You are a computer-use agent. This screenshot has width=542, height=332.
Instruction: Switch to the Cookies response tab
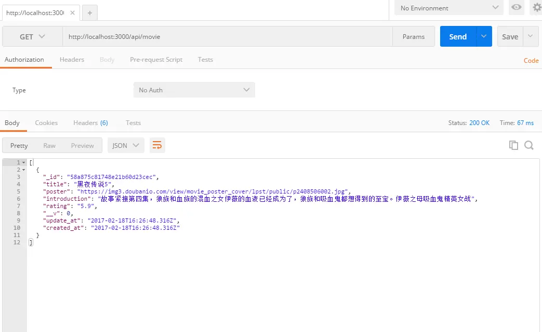pyautogui.click(x=46, y=122)
